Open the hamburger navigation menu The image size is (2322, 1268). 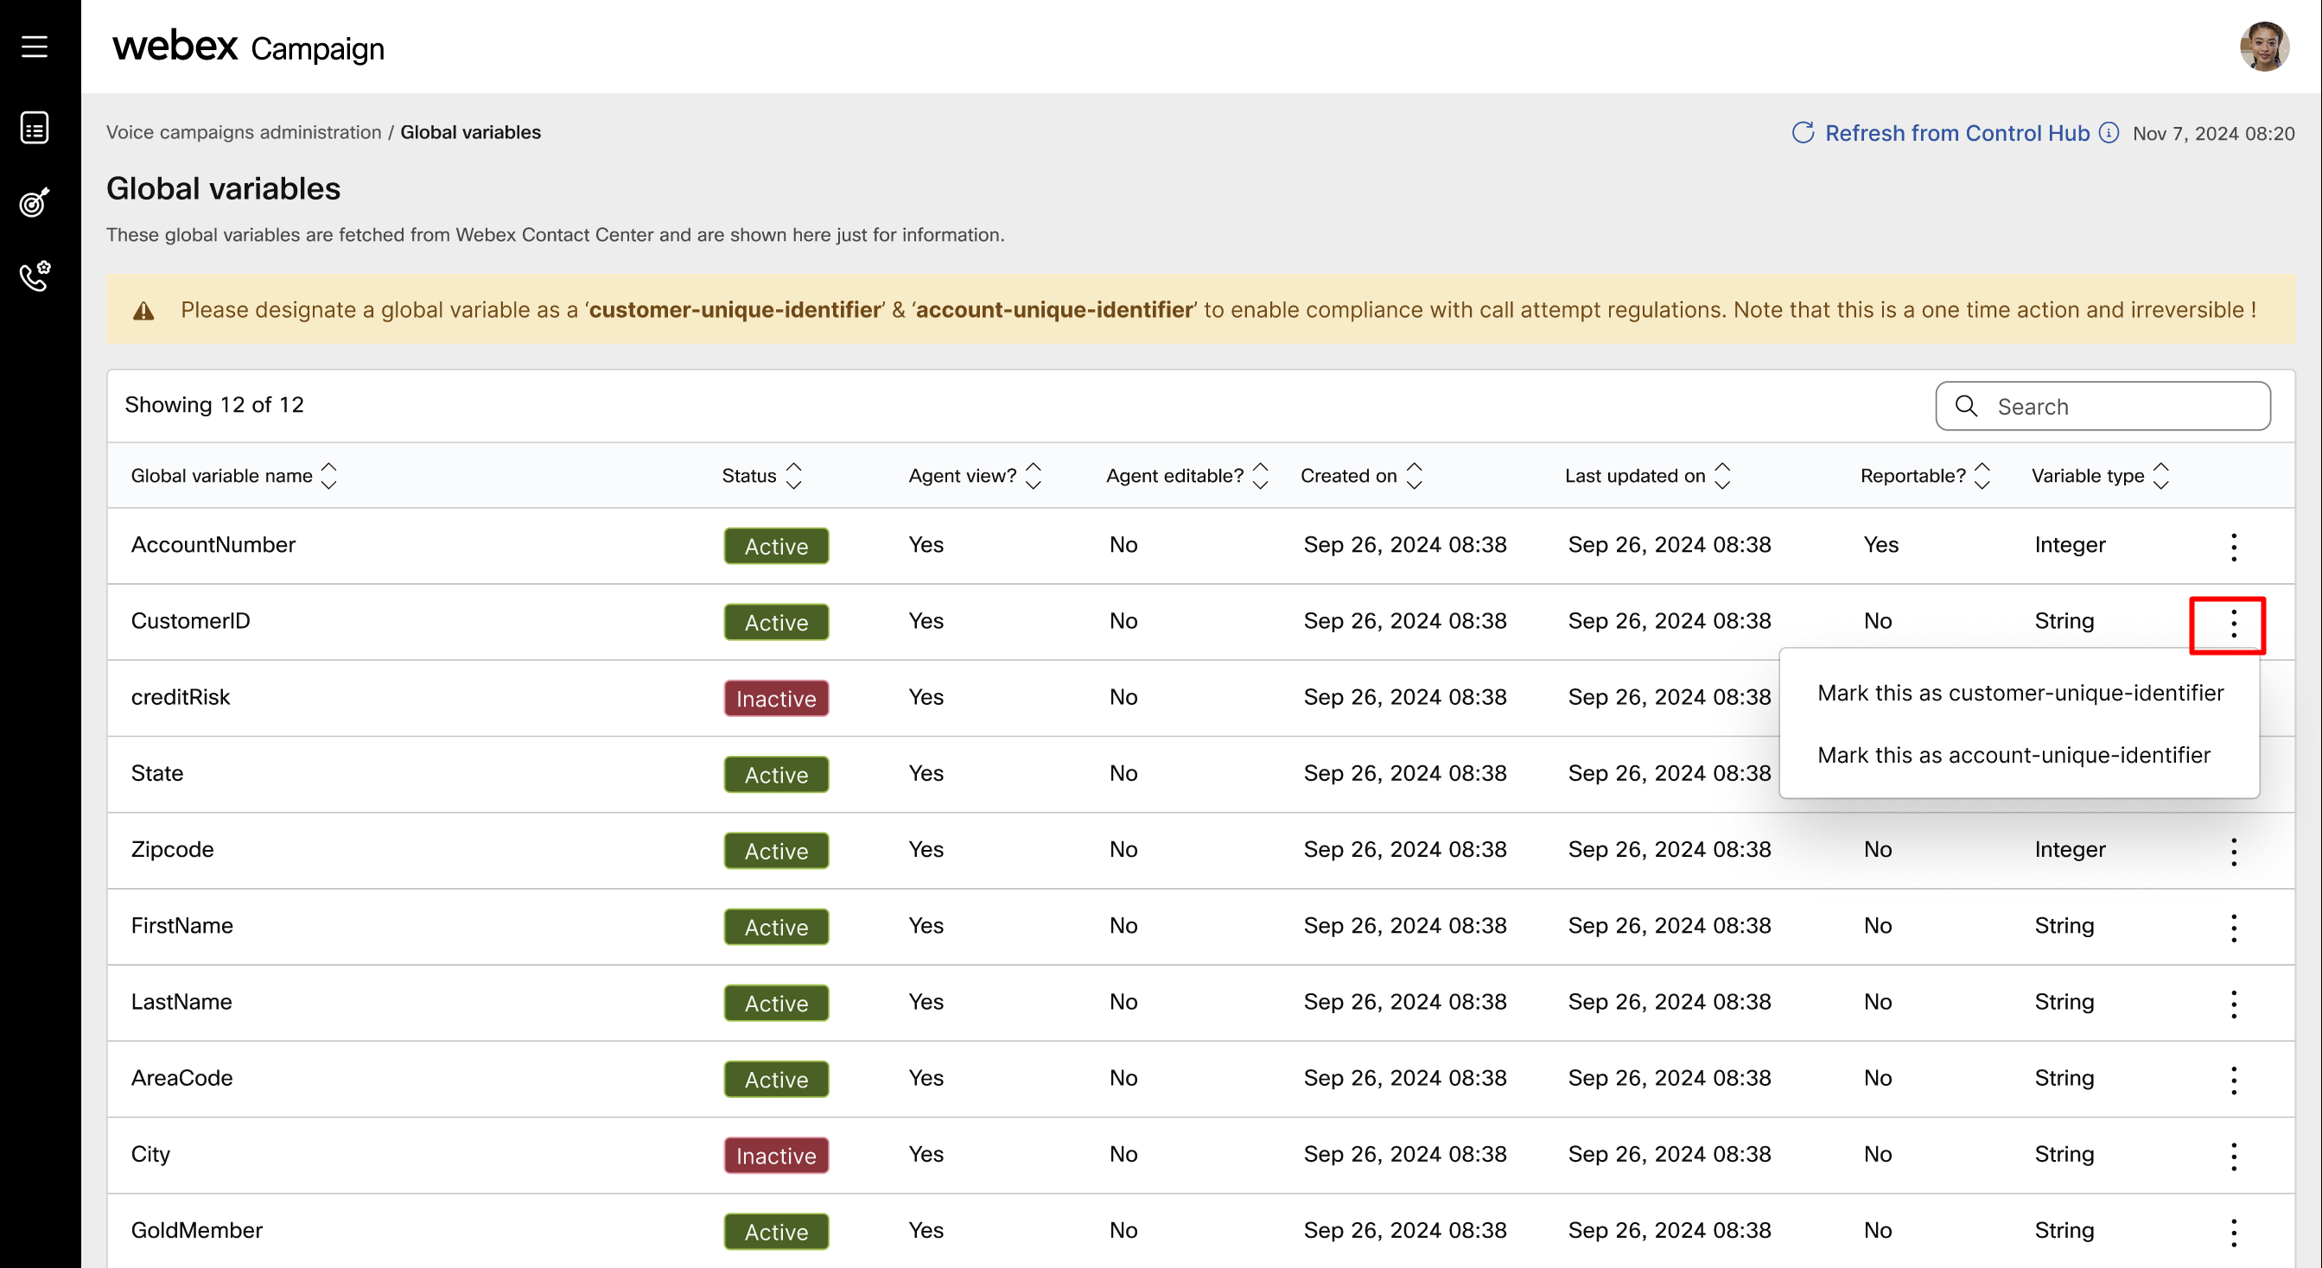35,47
